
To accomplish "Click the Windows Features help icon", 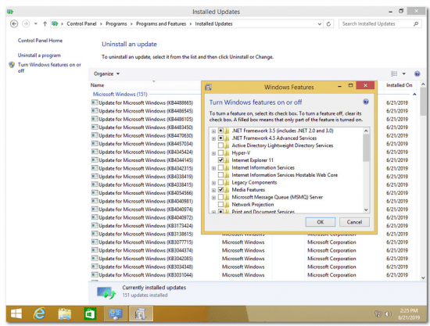I will click(x=366, y=102).
